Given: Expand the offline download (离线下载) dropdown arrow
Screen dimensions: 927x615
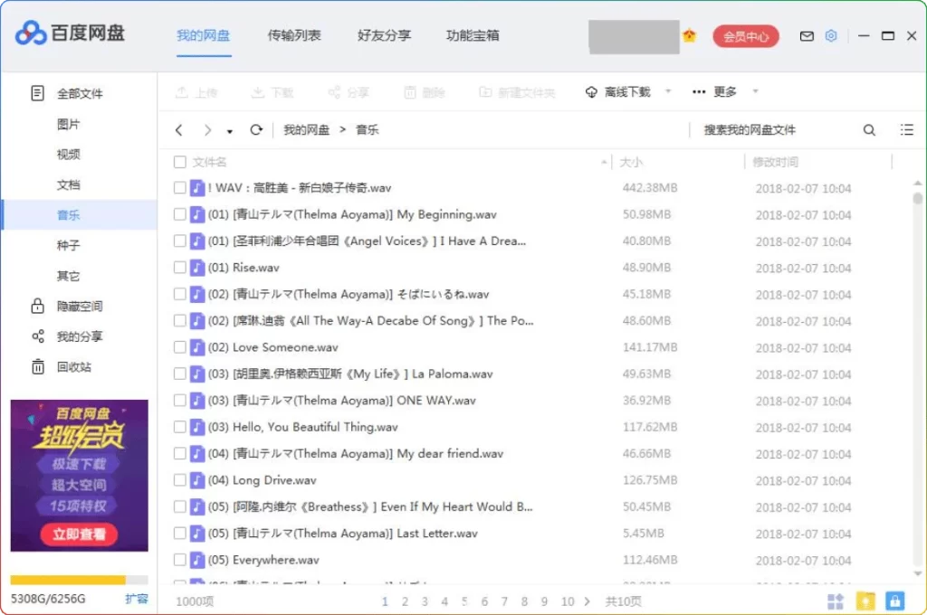Looking at the screenshot, I should 667,91.
